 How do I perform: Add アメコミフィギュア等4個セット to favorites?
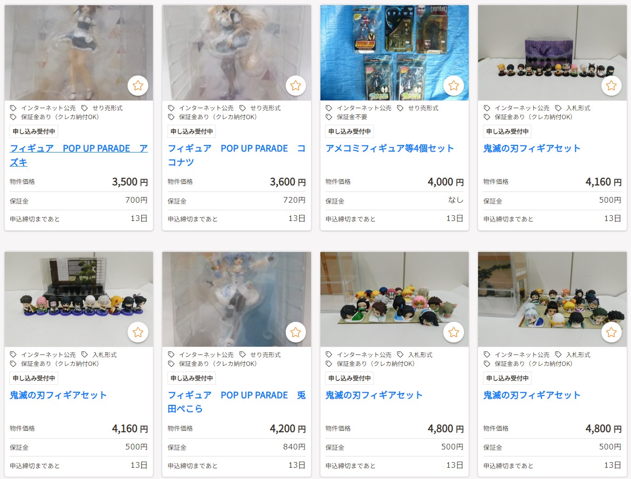pyautogui.click(x=454, y=85)
